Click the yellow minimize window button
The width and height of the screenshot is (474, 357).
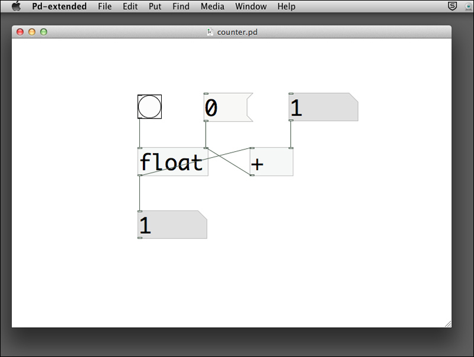pyautogui.click(x=32, y=32)
